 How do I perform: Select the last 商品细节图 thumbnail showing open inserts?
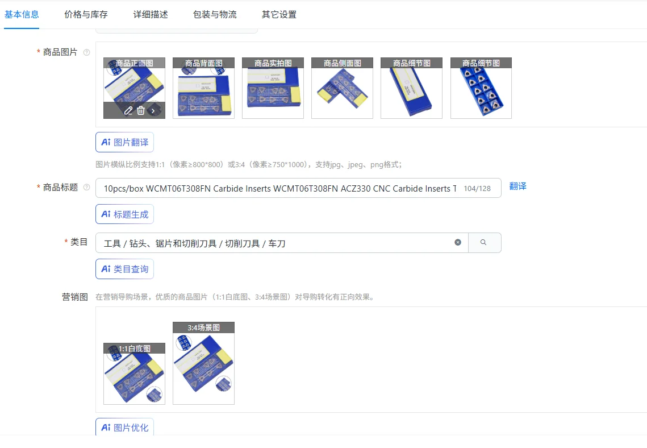click(481, 88)
